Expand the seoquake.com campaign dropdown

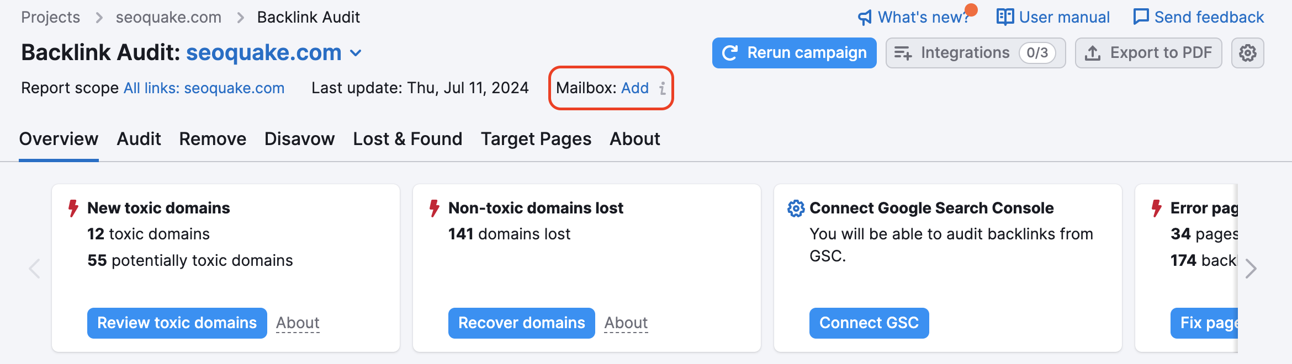click(x=356, y=53)
